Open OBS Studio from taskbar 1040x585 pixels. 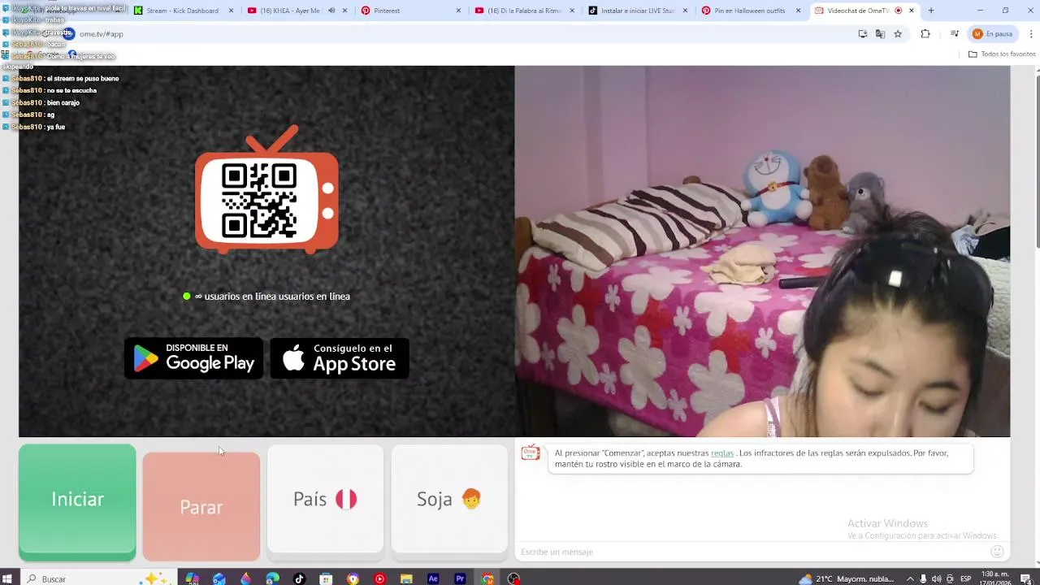tap(513, 578)
